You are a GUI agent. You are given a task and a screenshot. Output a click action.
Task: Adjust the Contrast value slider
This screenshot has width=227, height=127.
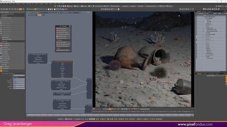coord(19,83)
